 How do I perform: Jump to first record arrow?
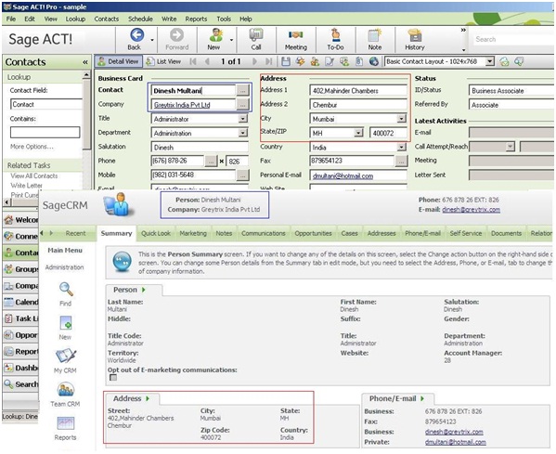point(193,61)
